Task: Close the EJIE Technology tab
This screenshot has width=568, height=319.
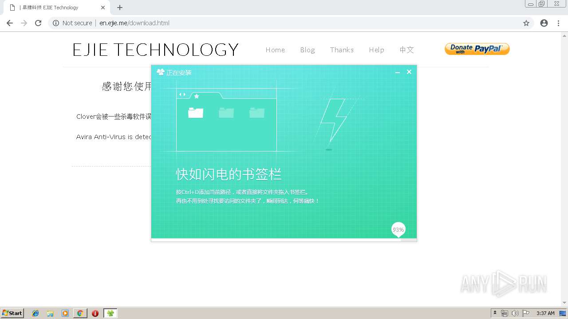Action: point(103,8)
